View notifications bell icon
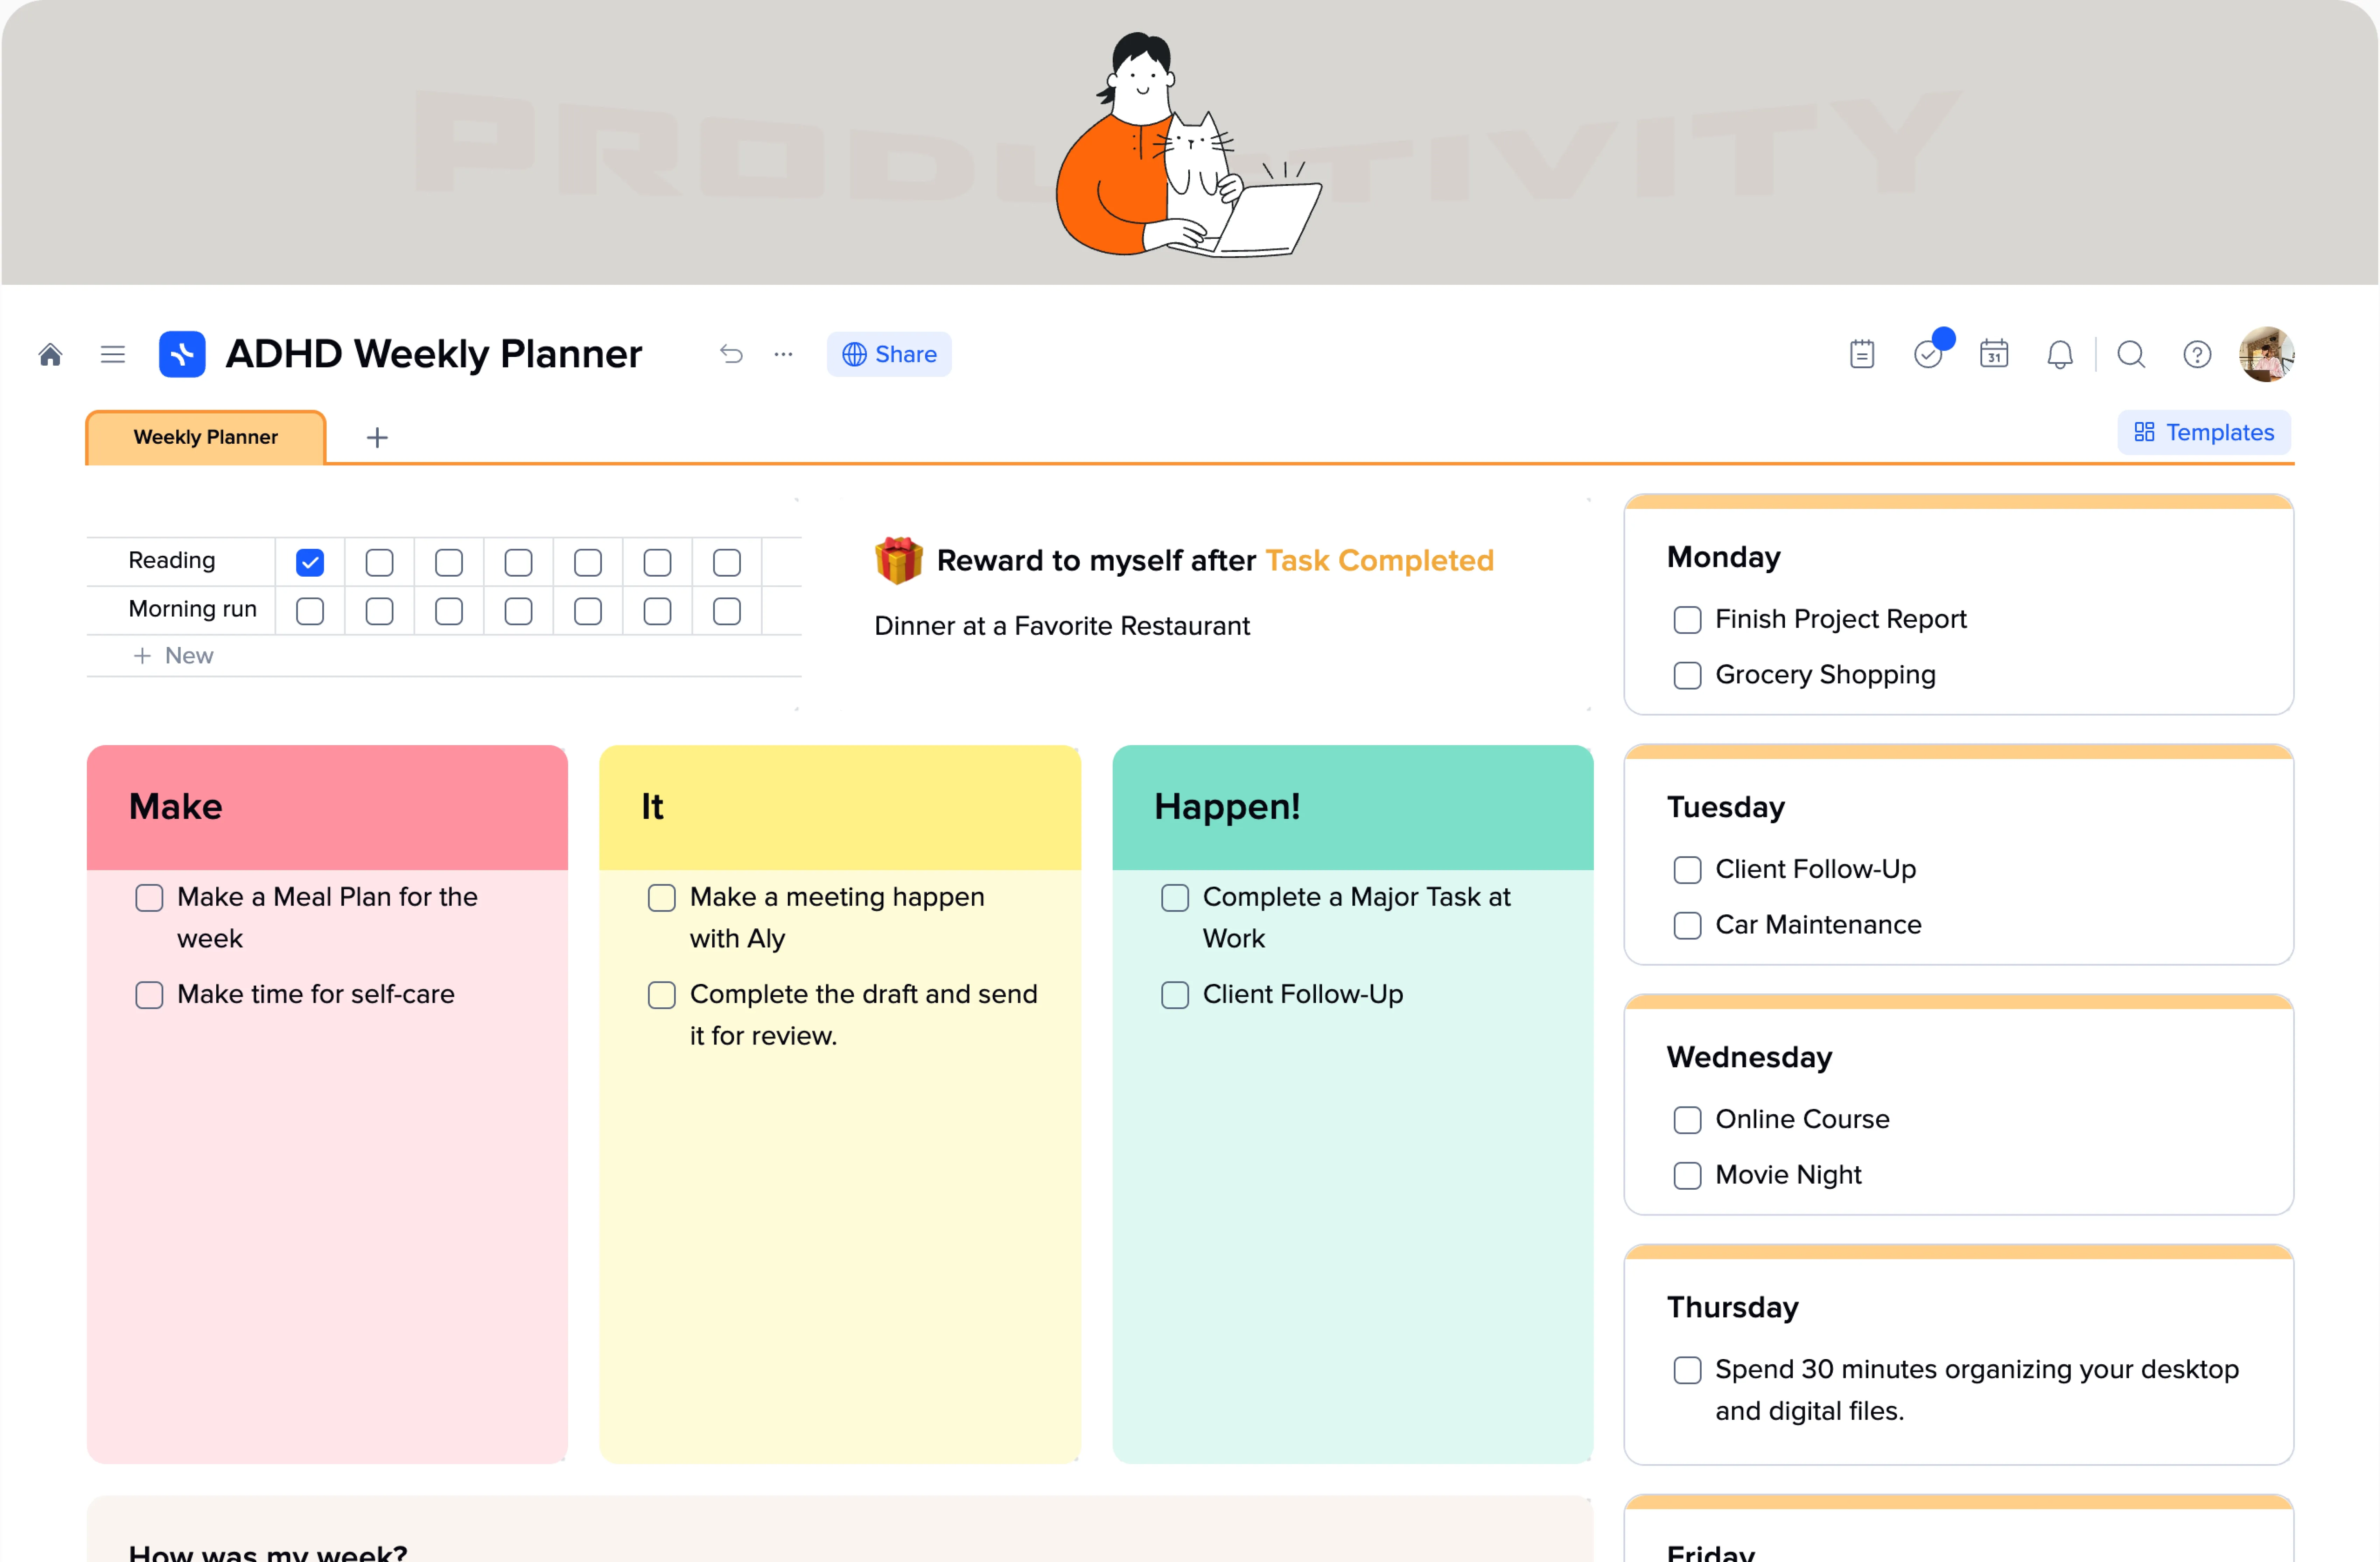The width and height of the screenshot is (2380, 1562). (x=2060, y=354)
